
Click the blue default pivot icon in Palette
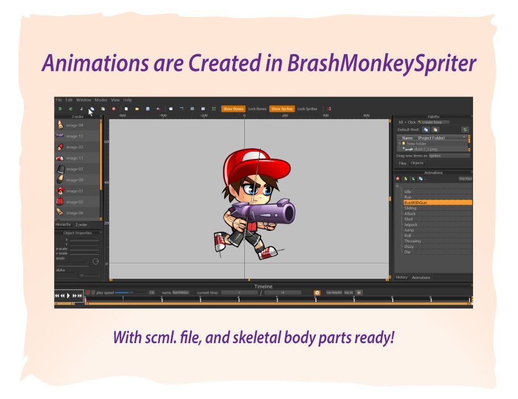click(x=426, y=130)
